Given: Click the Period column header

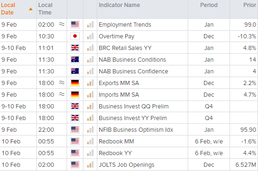Looking at the screenshot, I should 209,5.
